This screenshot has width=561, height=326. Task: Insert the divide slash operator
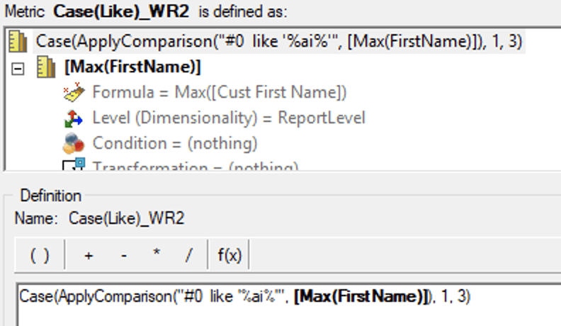pyautogui.click(x=189, y=255)
